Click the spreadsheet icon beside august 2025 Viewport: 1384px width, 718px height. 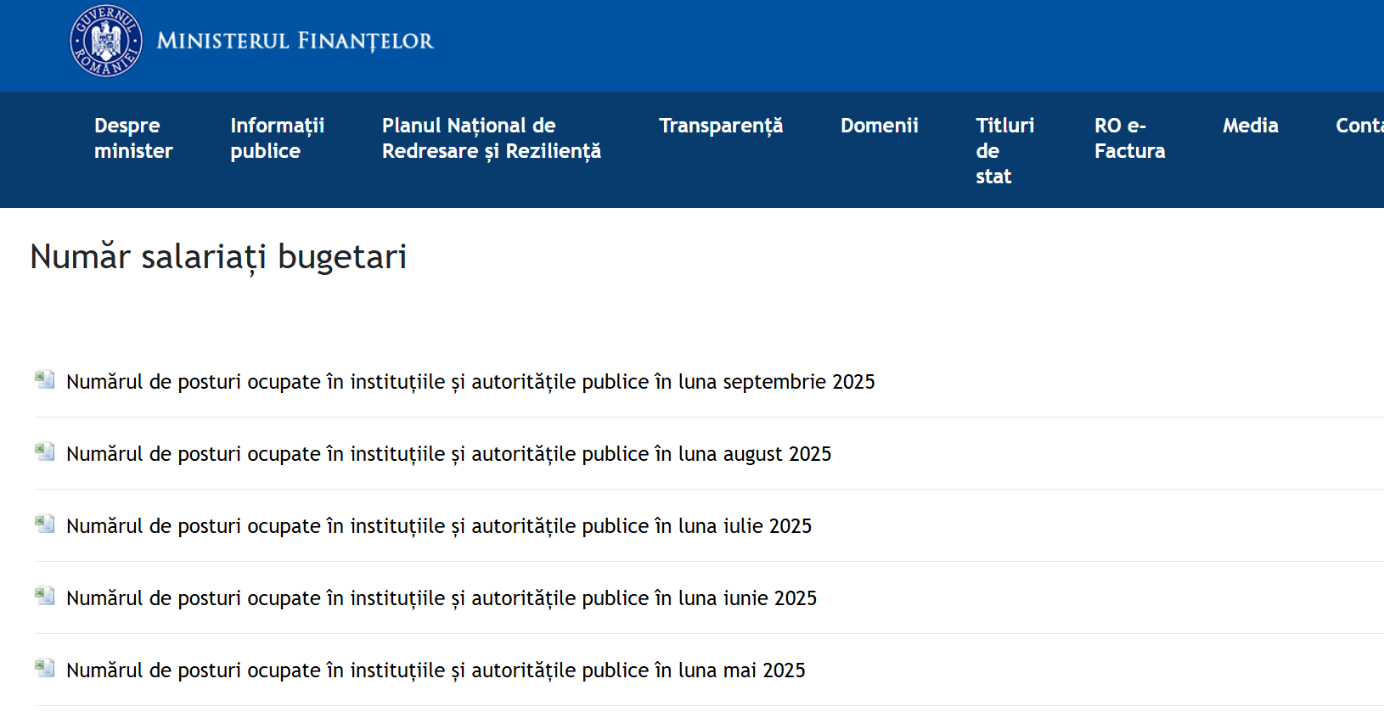point(44,452)
